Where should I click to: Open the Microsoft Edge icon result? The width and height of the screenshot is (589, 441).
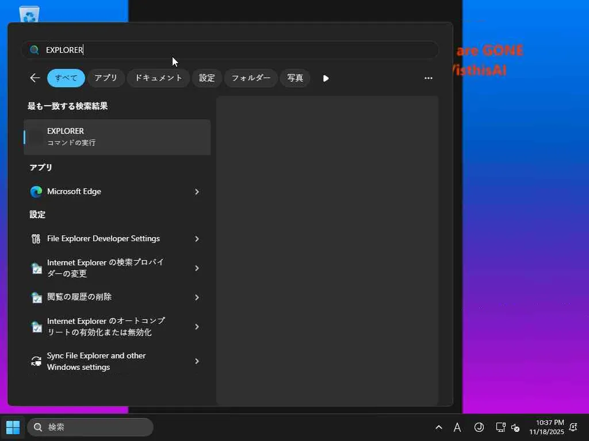point(36,192)
